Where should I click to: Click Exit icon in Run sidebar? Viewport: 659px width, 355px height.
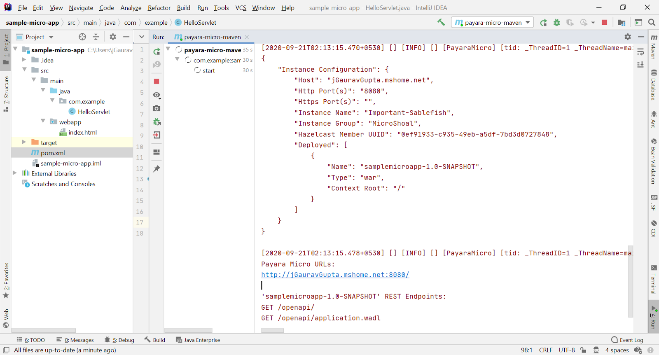coord(157,135)
